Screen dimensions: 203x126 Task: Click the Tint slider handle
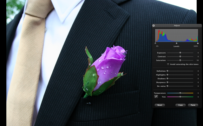tap(180, 97)
